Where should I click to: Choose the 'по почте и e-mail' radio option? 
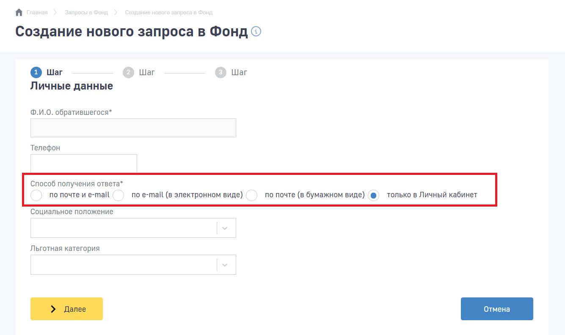37,196
